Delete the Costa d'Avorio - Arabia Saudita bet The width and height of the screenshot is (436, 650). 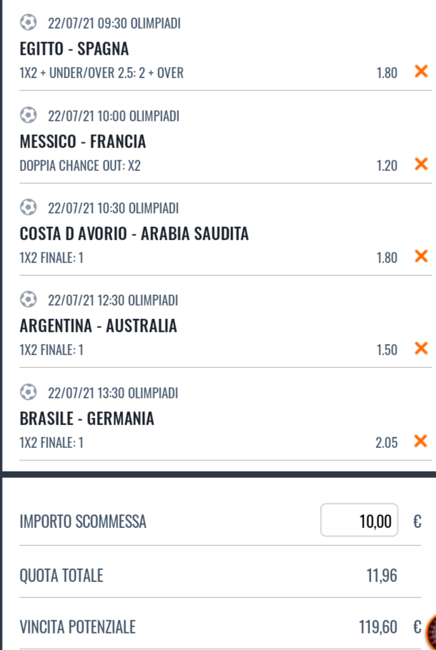[420, 257]
